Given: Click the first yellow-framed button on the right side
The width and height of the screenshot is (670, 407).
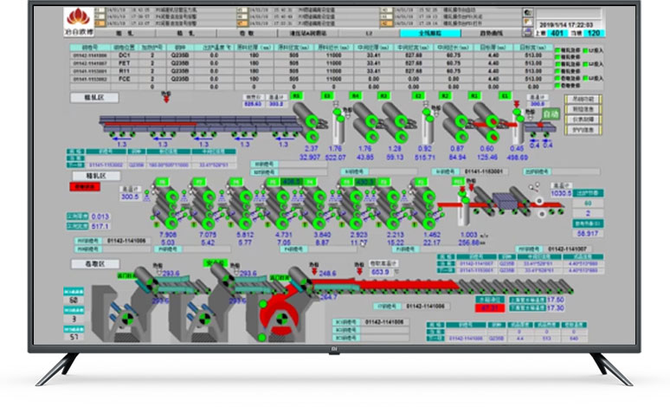Looking at the screenshot, I should point(583,100).
